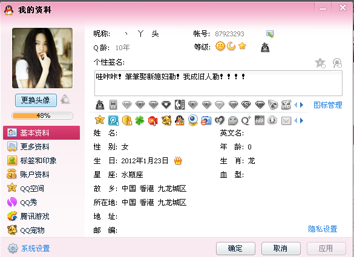Image resolution: width=354 pixels, height=257 pixels.
Task: Show previous icons in the gray diamond row
Action: click(296, 105)
